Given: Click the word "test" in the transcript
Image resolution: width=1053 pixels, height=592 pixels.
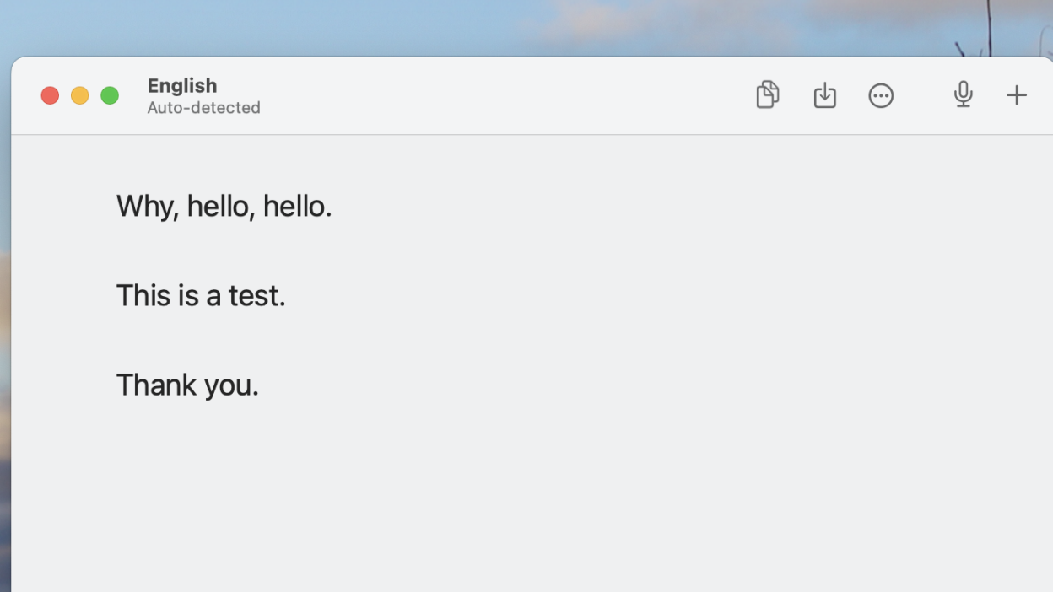Looking at the screenshot, I should pyautogui.click(x=254, y=296).
